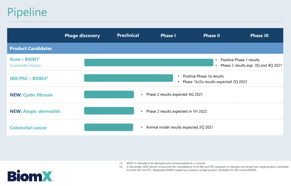This screenshot has height=186, width=291.
Task: Select the Colorectal cancer candidate label
Action: [28, 128]
